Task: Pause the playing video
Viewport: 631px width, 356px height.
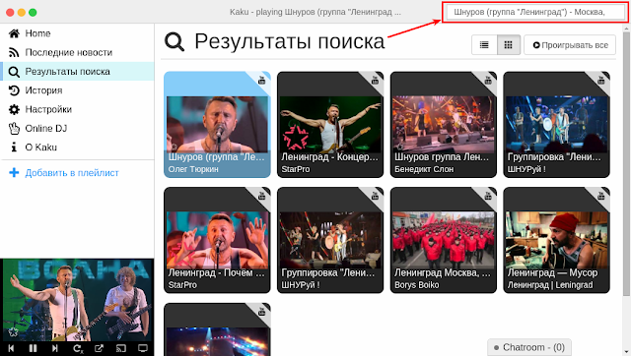Action: (33, 348)
